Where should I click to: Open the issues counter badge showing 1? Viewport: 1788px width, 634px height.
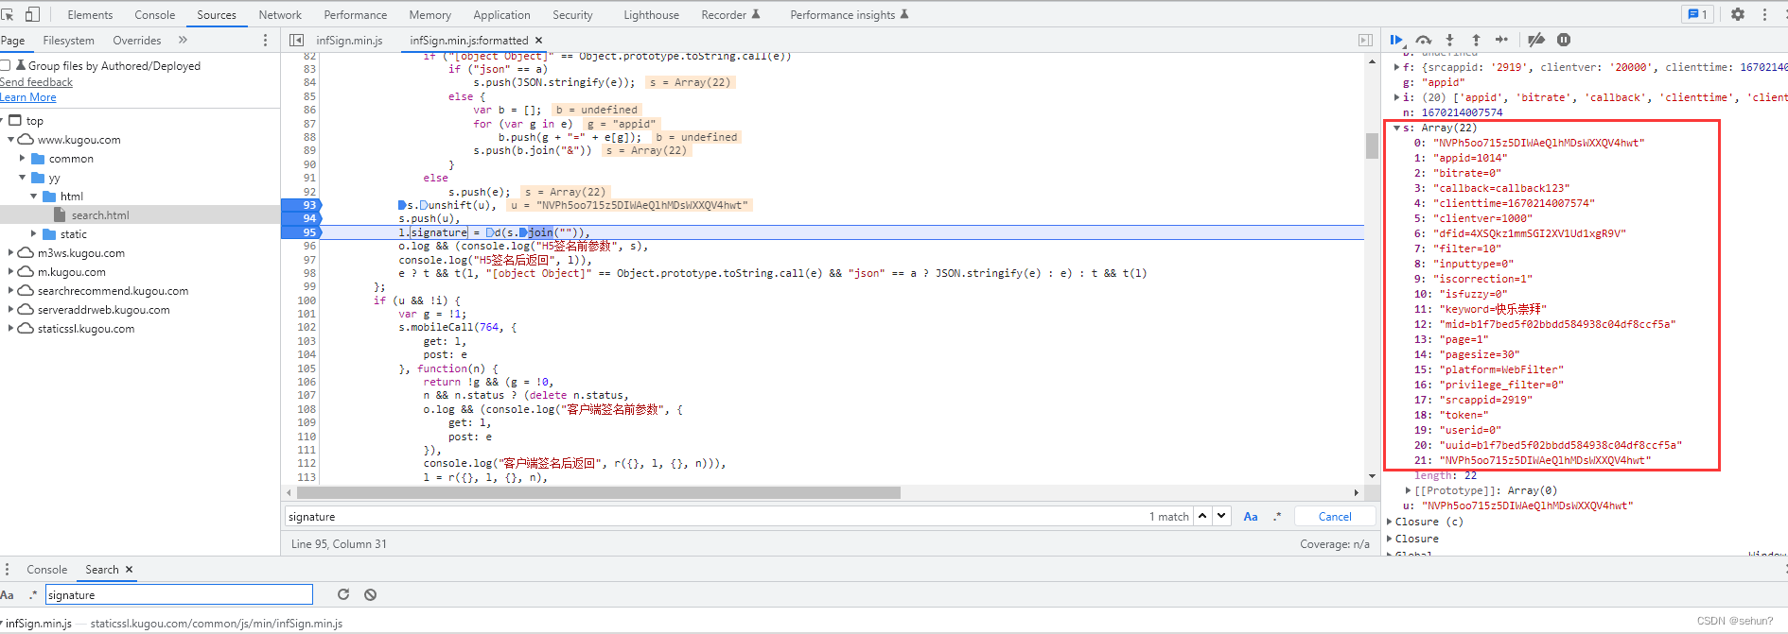coord(1698,14)
